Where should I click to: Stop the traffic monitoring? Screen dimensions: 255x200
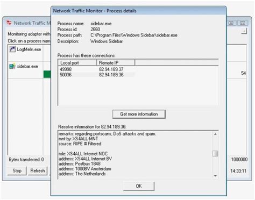[17, 170]
